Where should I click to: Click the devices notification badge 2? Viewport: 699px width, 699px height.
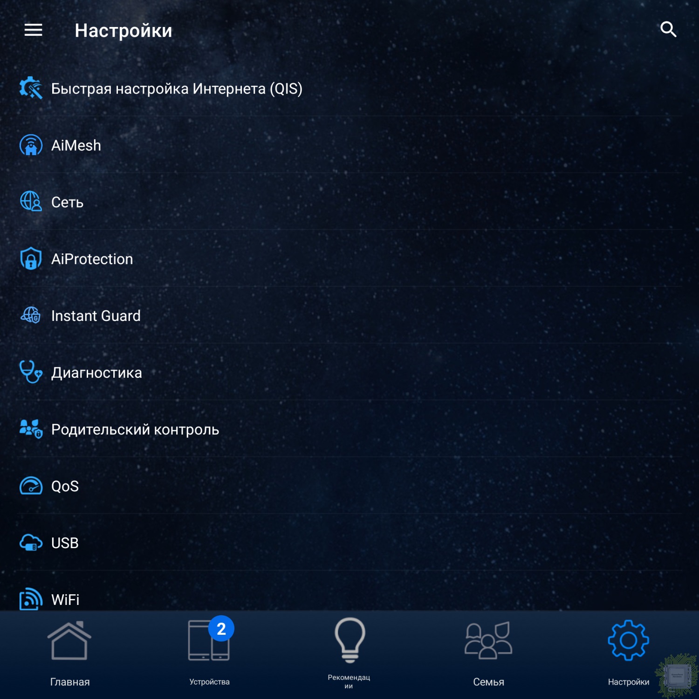click(221, 629)
